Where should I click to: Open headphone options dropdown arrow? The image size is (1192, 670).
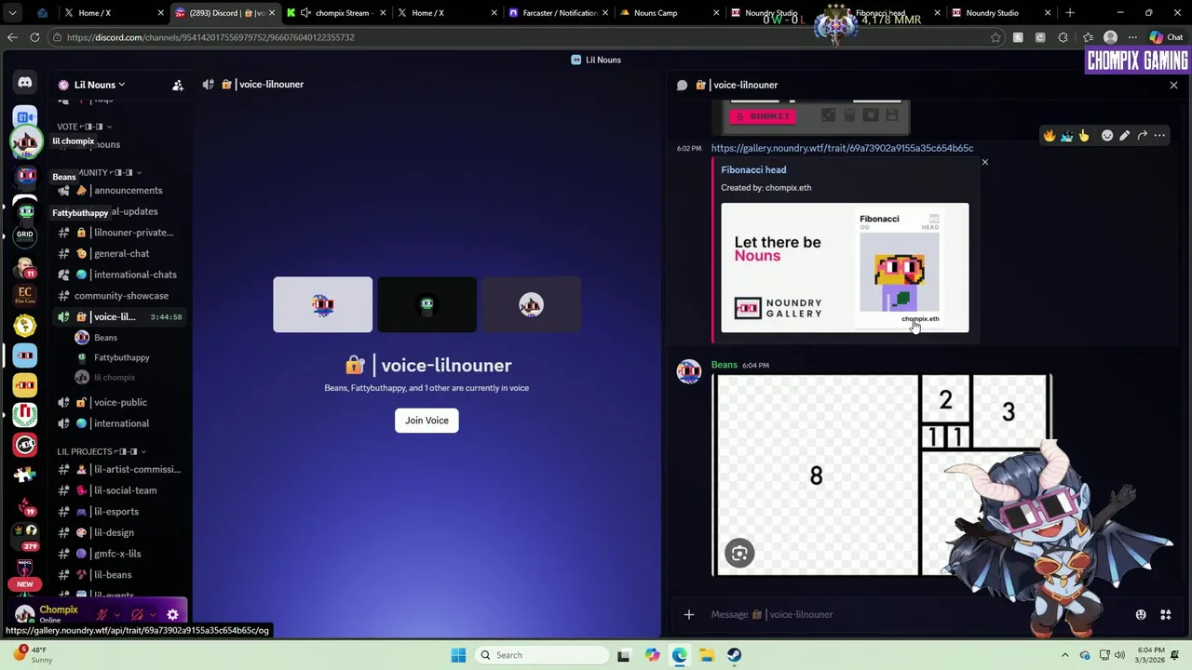pos(152,614)
